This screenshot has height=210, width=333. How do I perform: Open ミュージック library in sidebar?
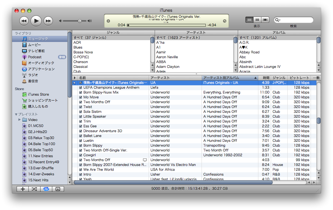point(40,39)
